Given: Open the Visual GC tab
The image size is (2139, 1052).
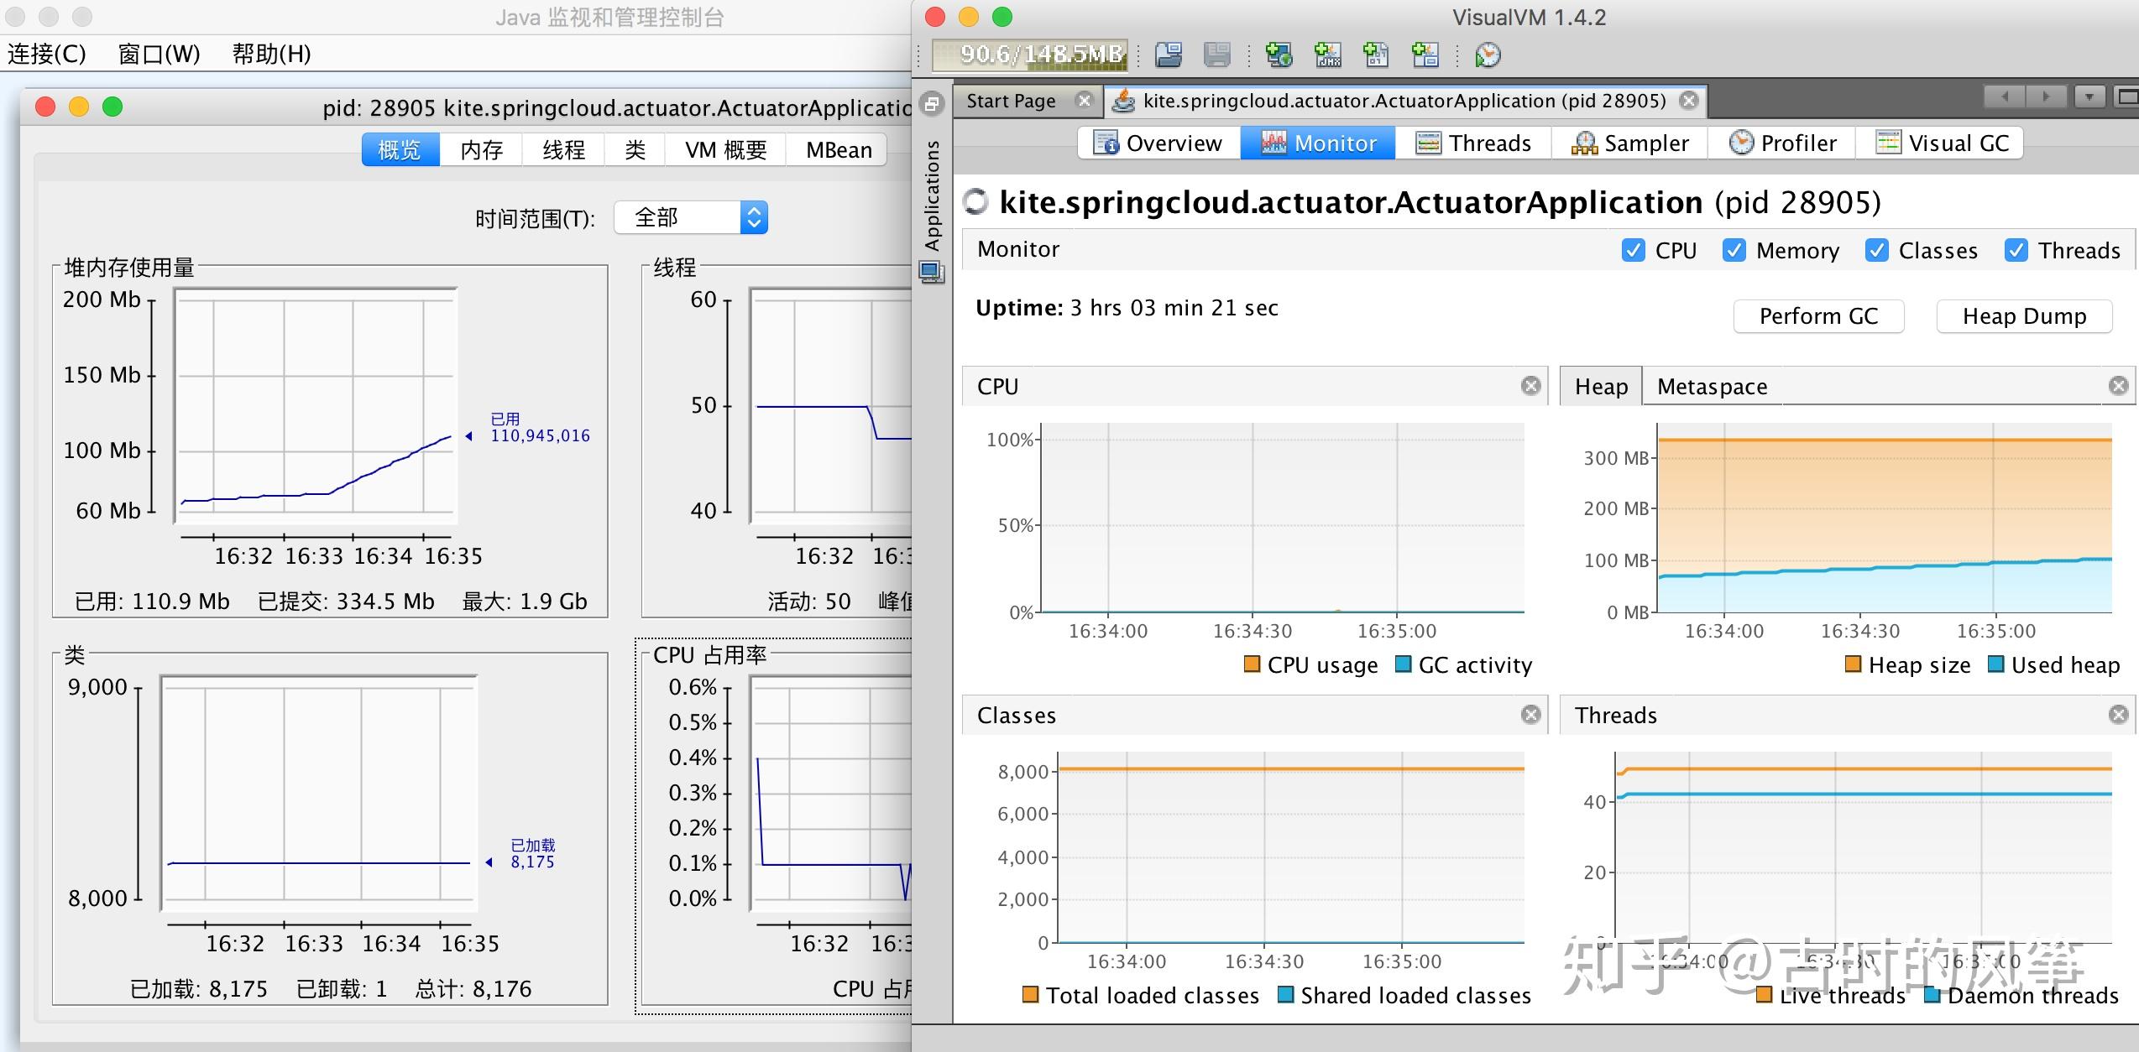Looking at the screenshot, I should point(1940,143).
